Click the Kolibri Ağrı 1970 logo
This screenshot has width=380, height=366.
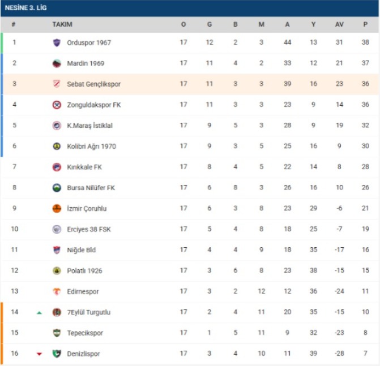[57, 146]
